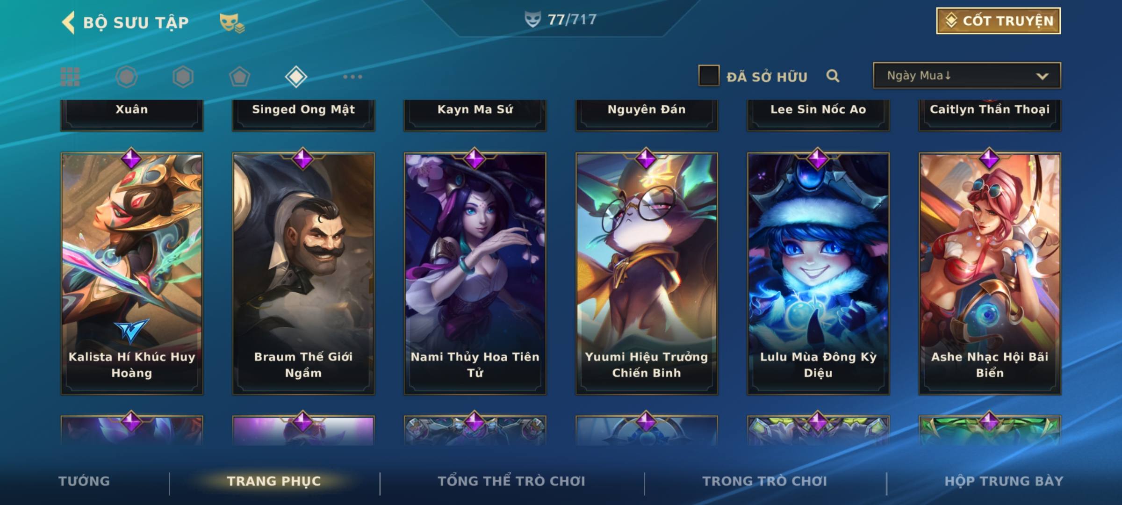Select Lulu Mùa Đông Kỳ Diệu skin card
The width and height of the screenshot is (1122, 505).
tap(818, 274)
